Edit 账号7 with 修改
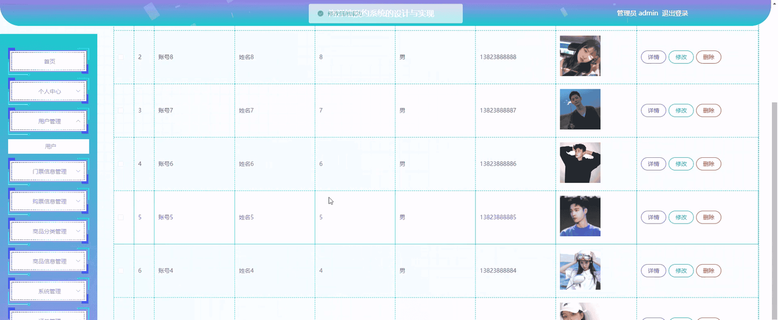The image size is (778, 320). (681, 111)
